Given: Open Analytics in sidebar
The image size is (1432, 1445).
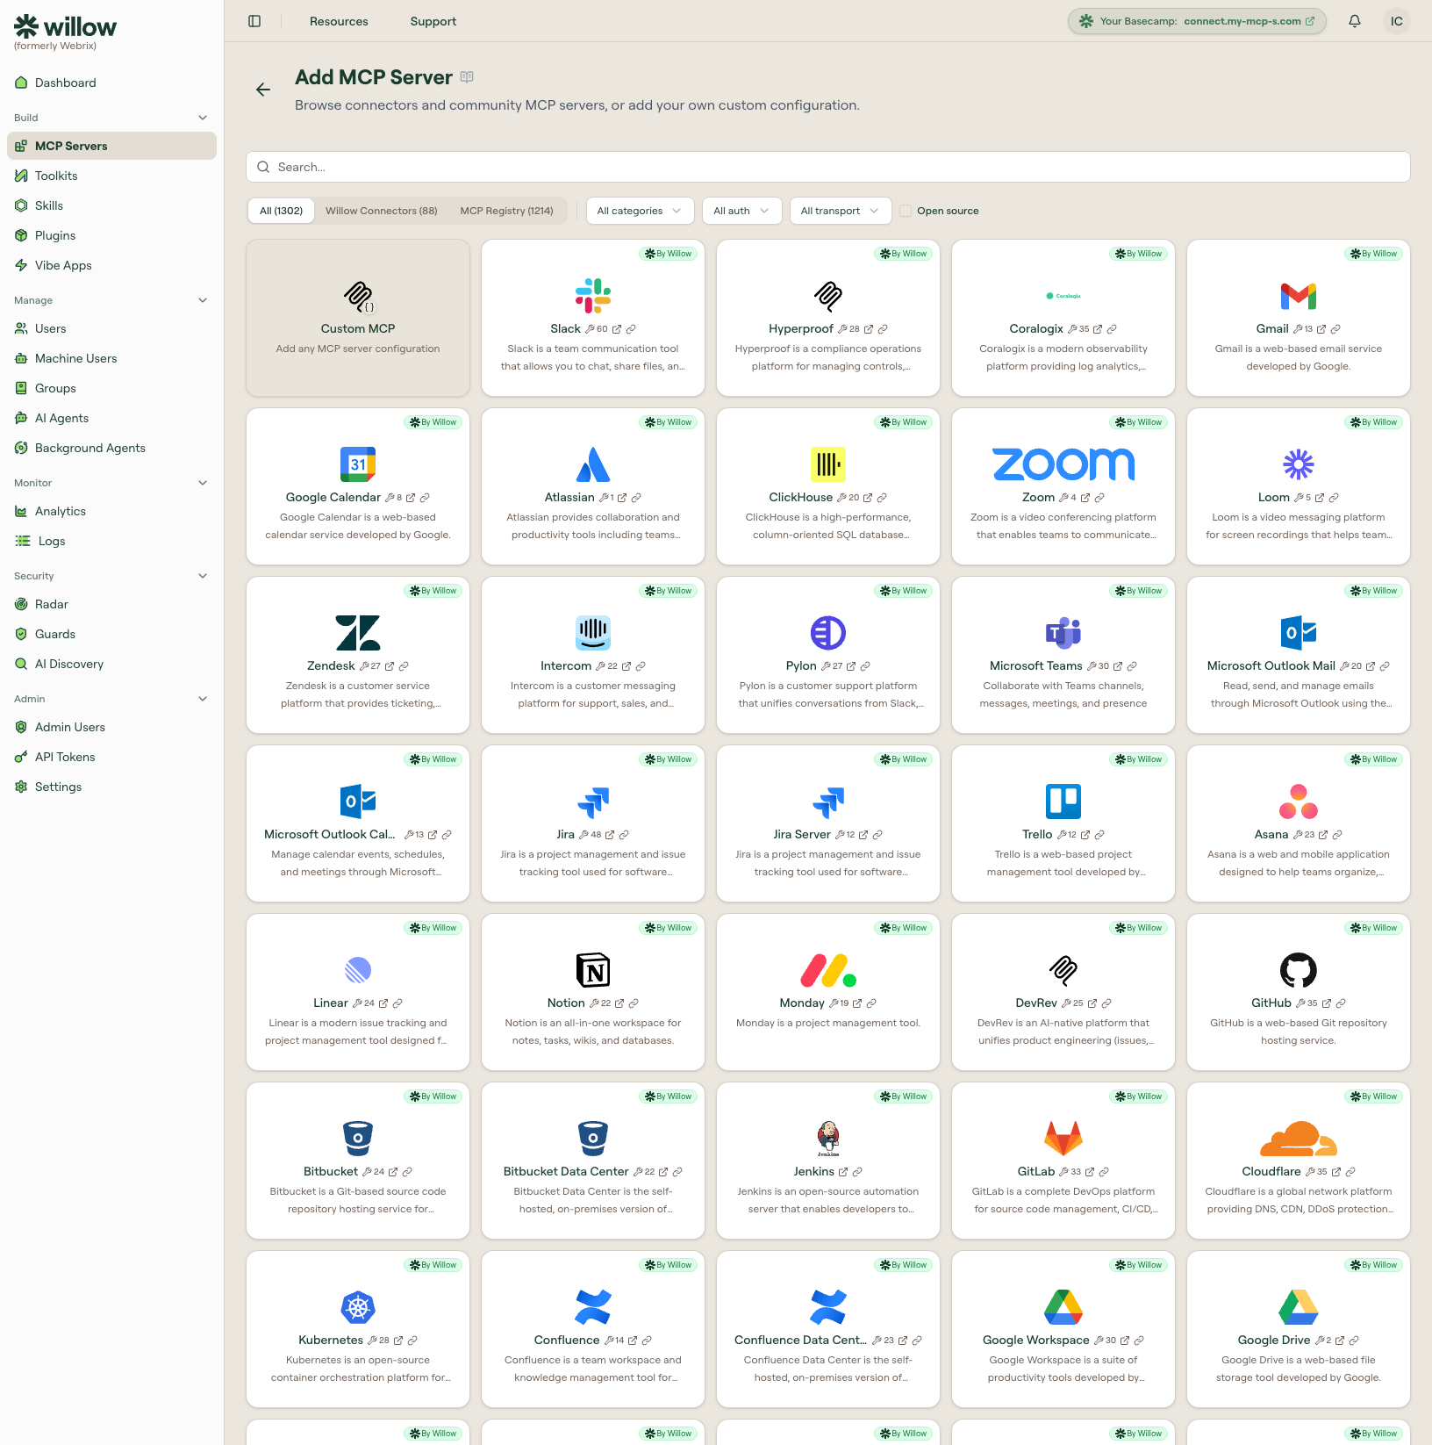Looking at the screenshot, I should 111,511.
